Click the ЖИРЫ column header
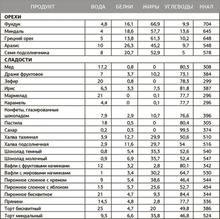Viewport: 220px width, 219px height. point(151,7)
